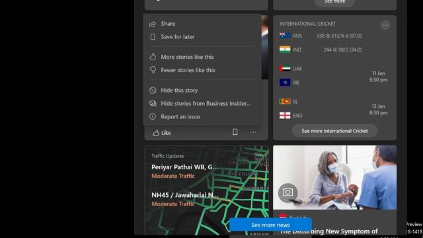Click the thumbs-down Fewer stories icon
The height and width of the screenshot is (238, 423).
[153, 70]
